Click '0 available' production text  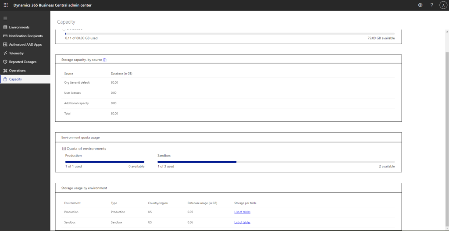point(136,166)
